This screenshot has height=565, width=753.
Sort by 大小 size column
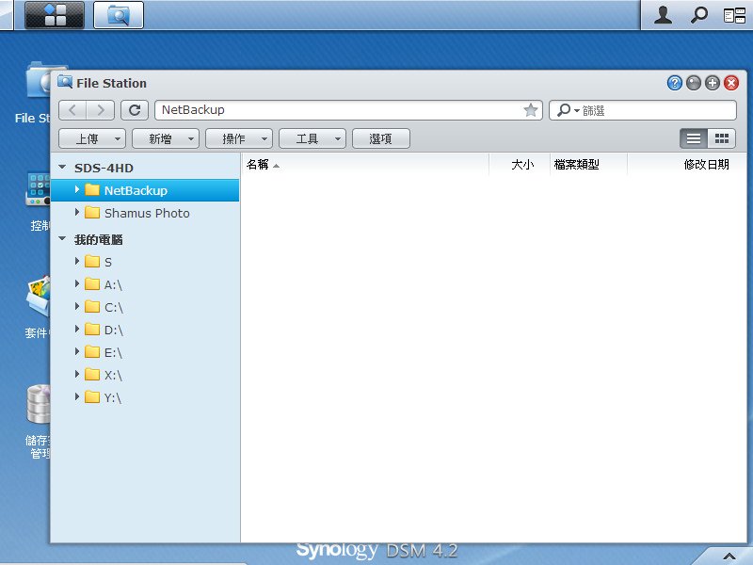tap(520, 165)
